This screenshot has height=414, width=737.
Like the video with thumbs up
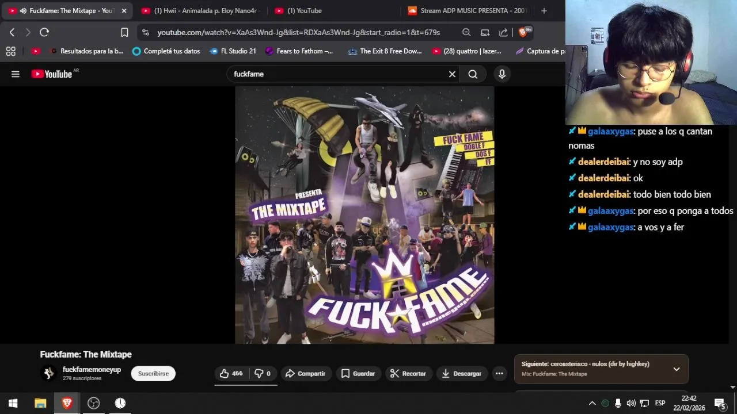[232, 374]
